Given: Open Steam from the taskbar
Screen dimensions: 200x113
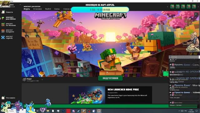Looking at the screenshot, I should 78,111.
